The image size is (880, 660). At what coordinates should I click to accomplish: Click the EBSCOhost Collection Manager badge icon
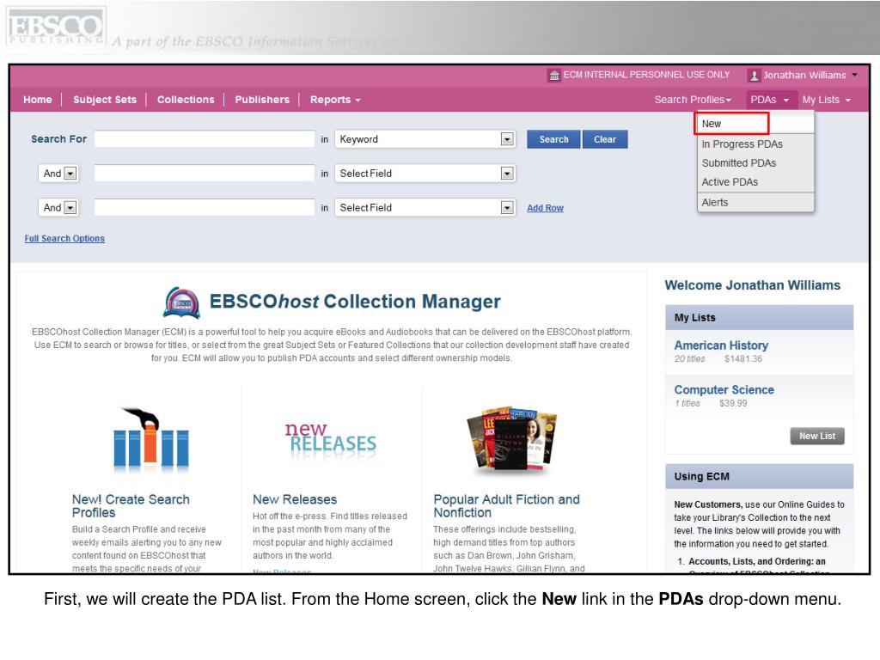pyautogui.click(x=181, y=303)
